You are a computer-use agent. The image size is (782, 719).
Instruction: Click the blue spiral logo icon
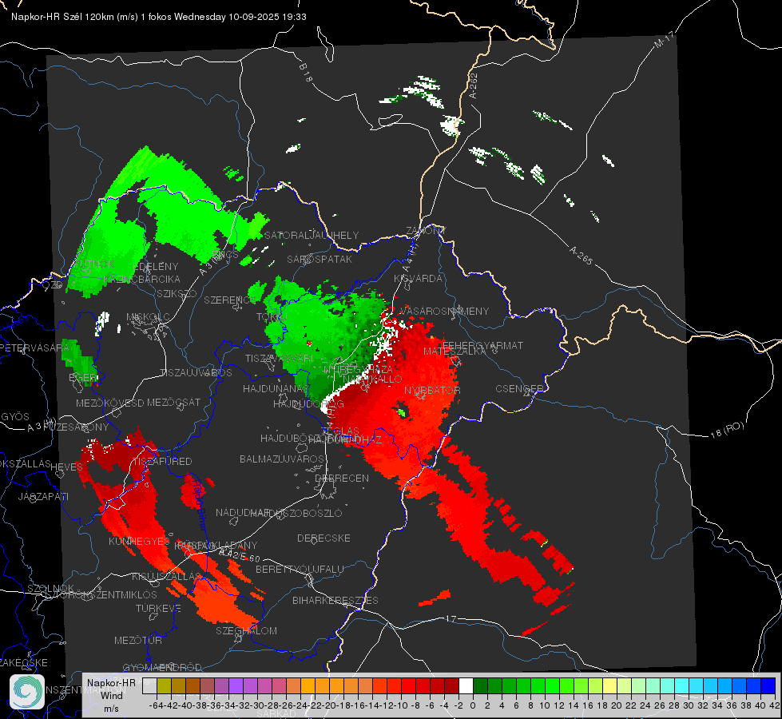(27, 692)
